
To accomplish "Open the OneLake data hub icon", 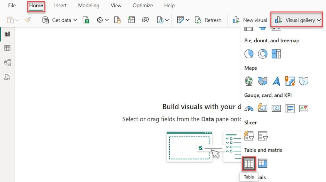I will click(100, 20).
